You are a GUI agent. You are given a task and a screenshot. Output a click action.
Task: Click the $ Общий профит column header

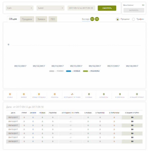(132, 113)
